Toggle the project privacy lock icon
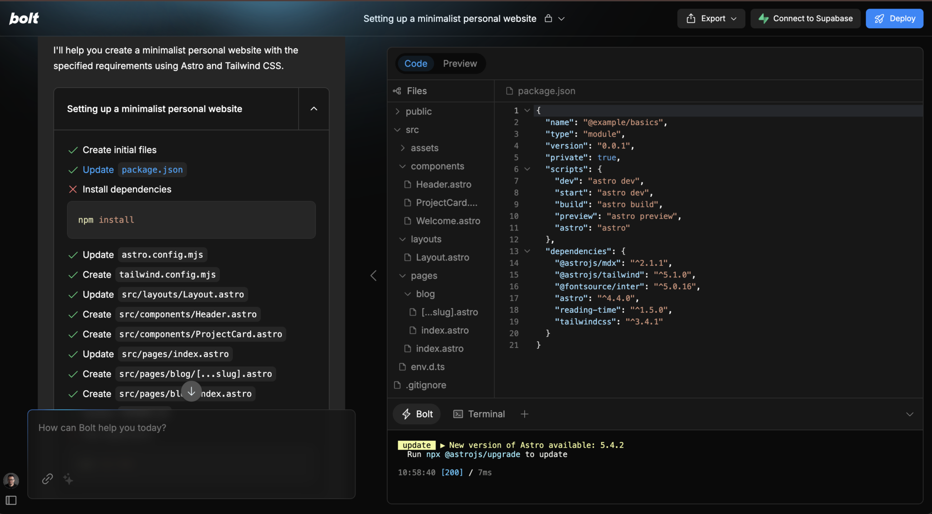 click(549, 18)
